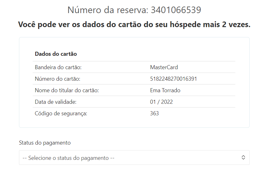Select the security code 363

click(155, 113)
